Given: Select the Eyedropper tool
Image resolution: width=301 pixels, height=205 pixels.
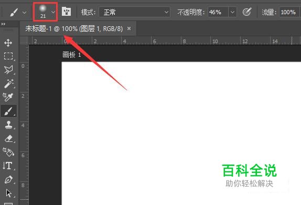Looking at the screenshot, I should 8,97.
